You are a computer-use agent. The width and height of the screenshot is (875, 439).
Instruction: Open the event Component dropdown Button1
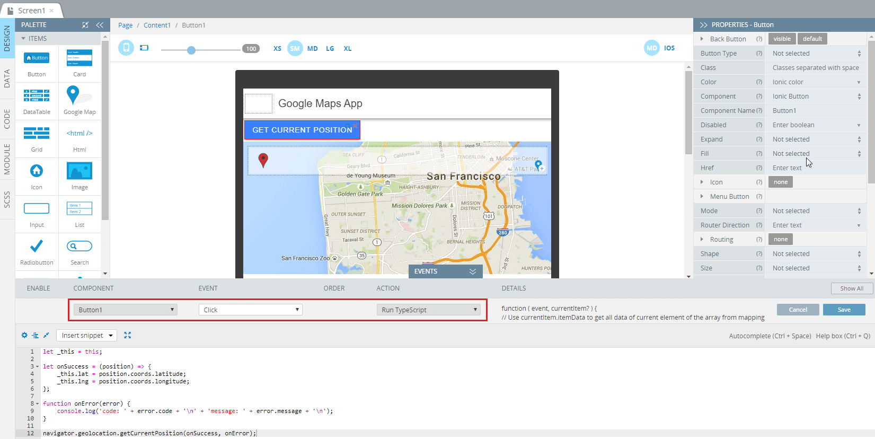click(125, 310)
